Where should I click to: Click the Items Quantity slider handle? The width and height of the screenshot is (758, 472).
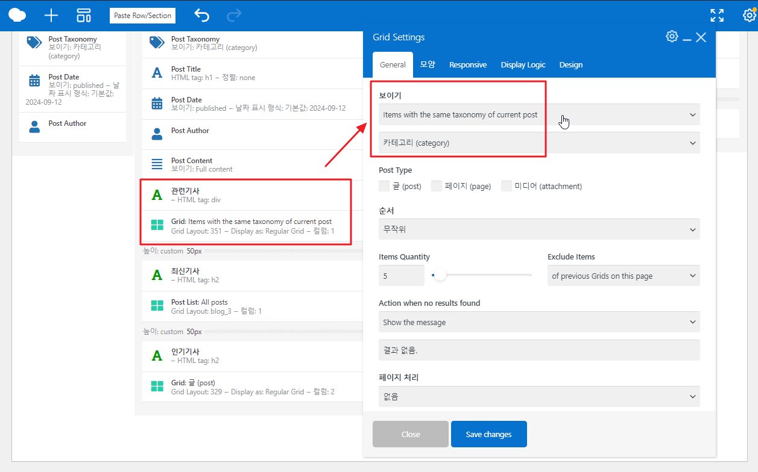[440, 275]
